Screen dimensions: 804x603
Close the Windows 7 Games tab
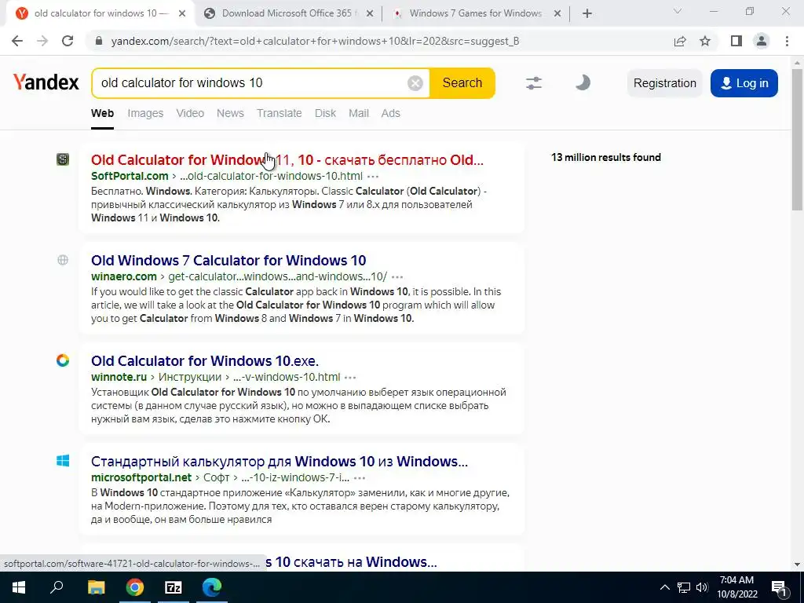click(557, 13)
